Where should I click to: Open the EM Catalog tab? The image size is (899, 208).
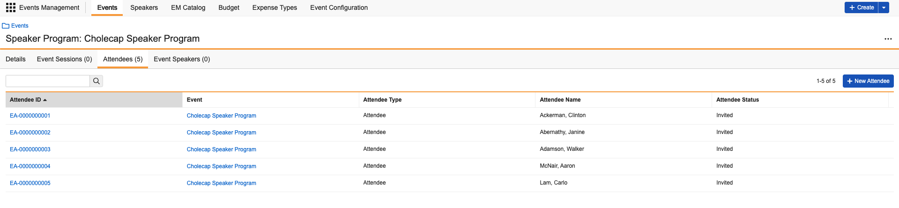[x=188, y=7]
